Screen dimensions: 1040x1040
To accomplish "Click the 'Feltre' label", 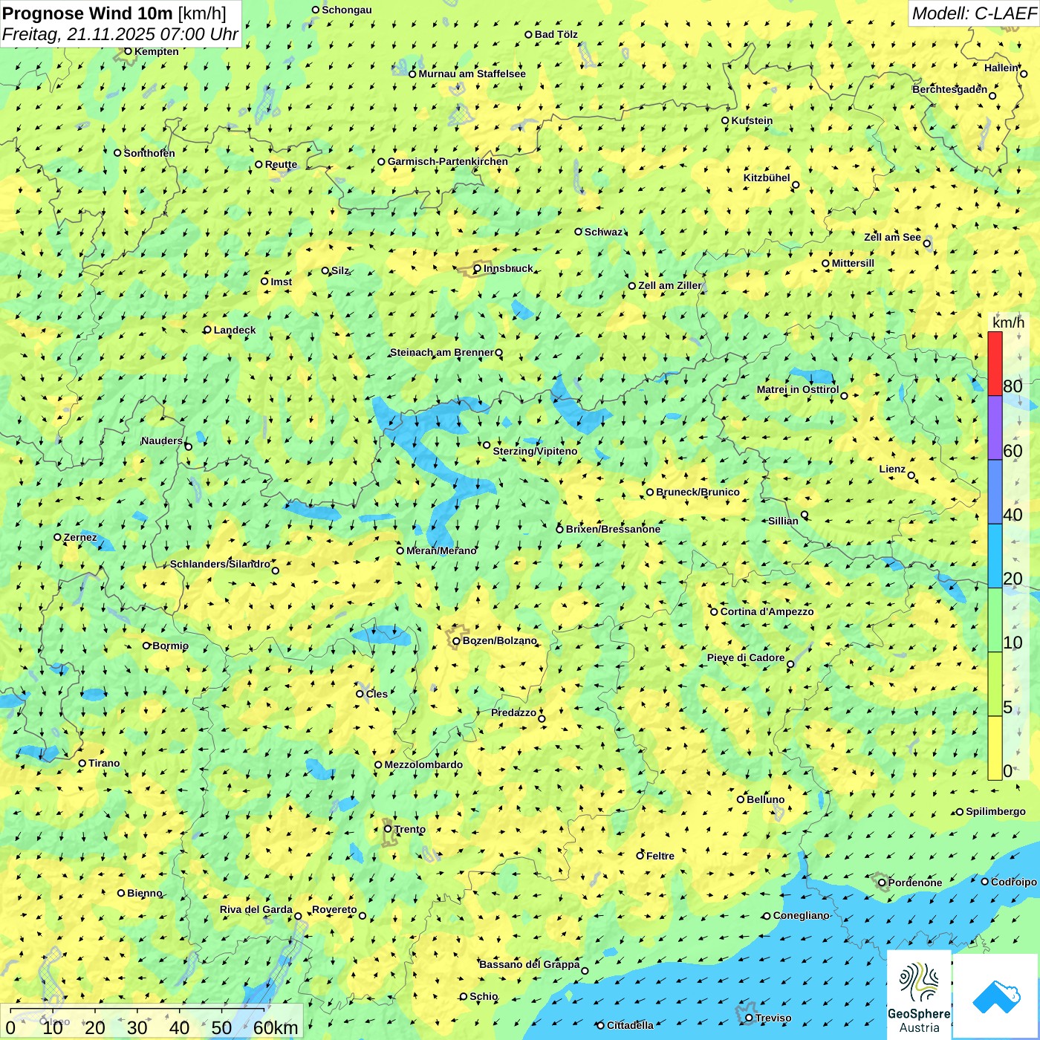I will pyautogui.click(x=660, y=856).
